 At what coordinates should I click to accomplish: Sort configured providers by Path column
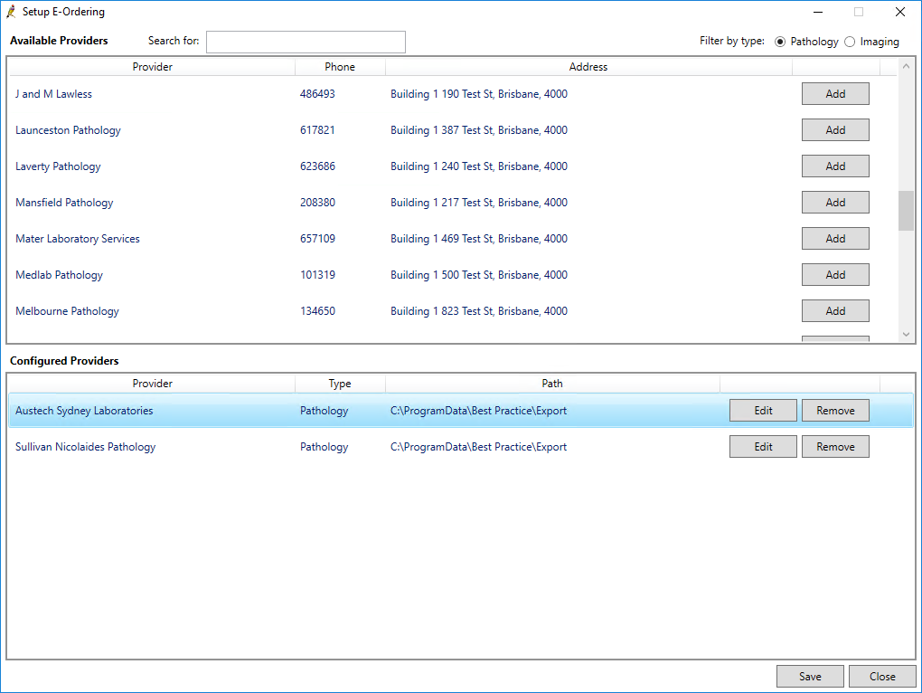pyautogui.click(x=552, y=384)
